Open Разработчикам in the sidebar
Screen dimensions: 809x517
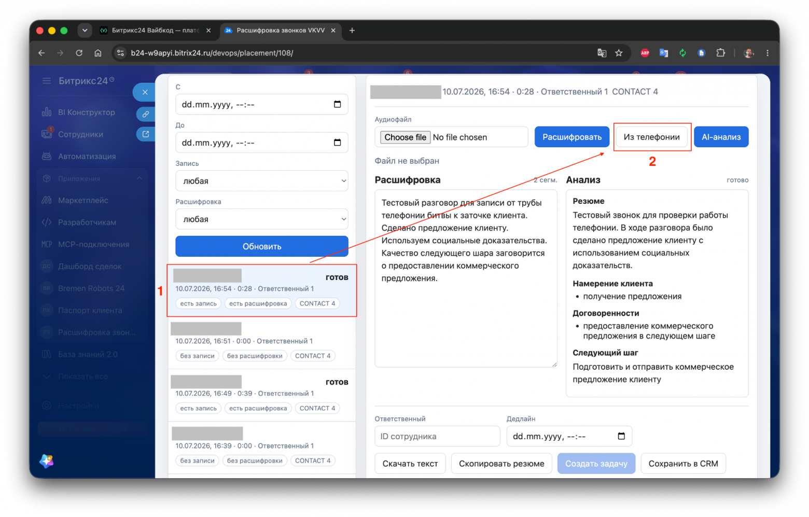87,222
